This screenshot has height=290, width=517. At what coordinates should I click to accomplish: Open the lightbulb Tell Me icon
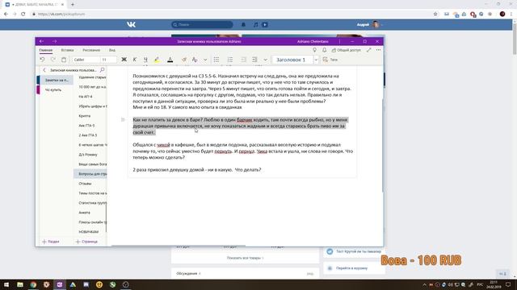[x=314, y=50]
